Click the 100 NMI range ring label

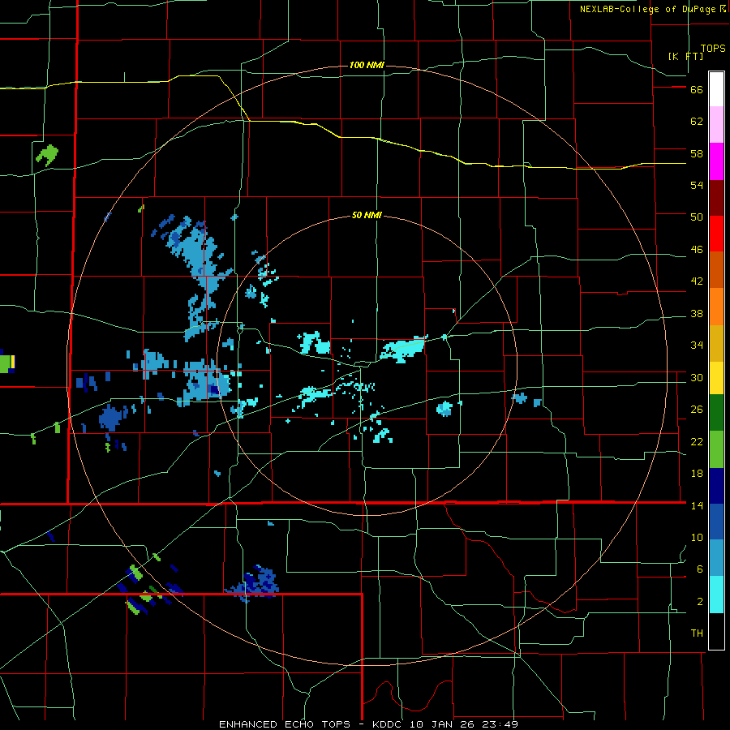point(367,65)
